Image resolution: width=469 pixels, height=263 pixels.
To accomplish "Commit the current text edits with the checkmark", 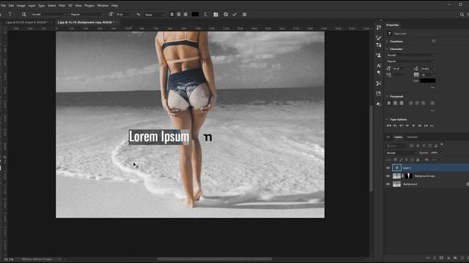I will point(234,15).
